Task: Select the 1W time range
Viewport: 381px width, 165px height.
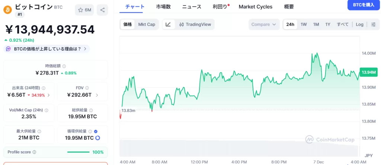Action: pyautogui.click(x=304, y=25)
